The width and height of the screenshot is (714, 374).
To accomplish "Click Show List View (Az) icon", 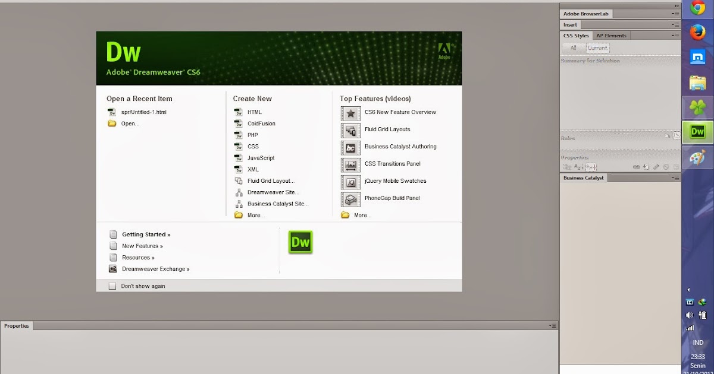I will [578, 167].
